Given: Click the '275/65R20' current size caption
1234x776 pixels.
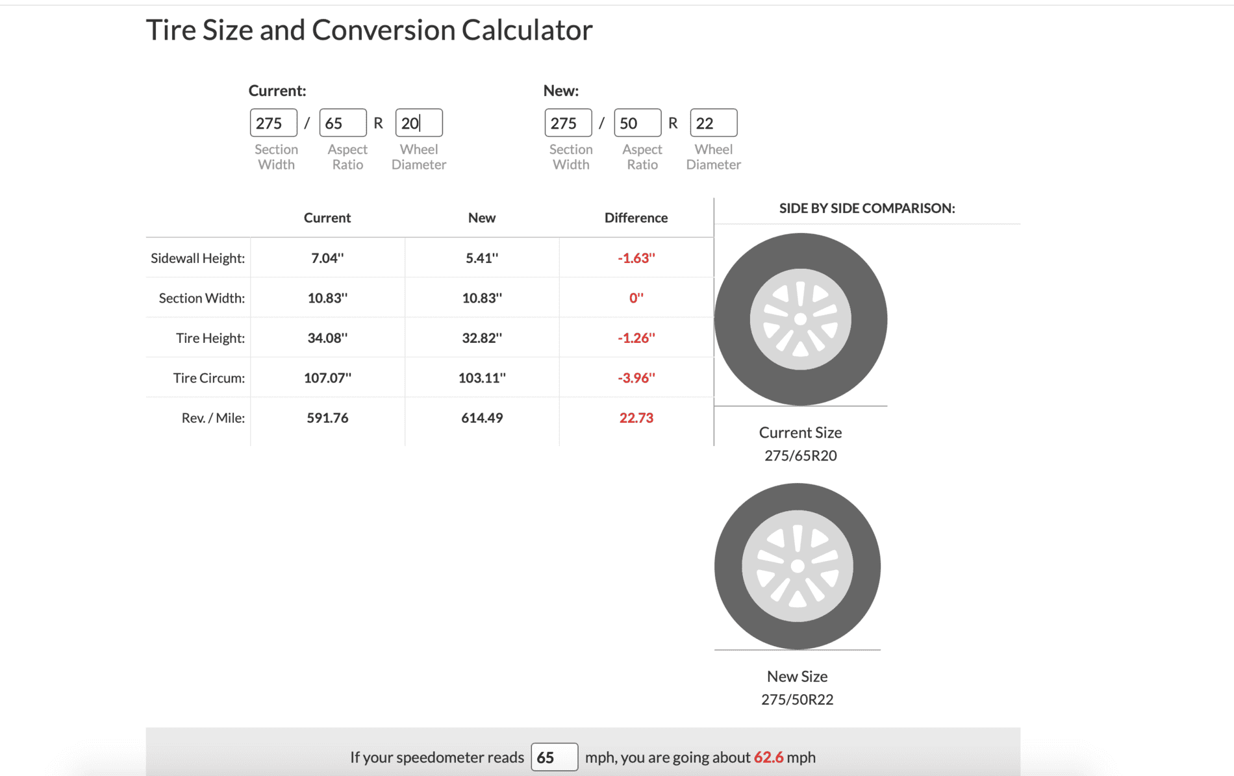Looking at the screenshot, I should pyautogui.click(x=801, y=456).
